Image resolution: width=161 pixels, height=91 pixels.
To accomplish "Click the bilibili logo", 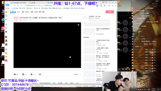I will click(13, 12).
